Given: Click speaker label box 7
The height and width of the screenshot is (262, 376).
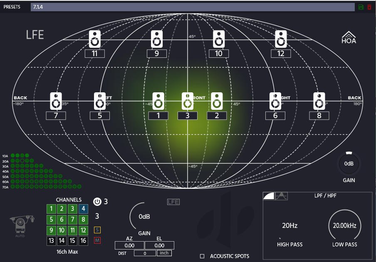Looking at the screenshot, I should coord(56,116).
